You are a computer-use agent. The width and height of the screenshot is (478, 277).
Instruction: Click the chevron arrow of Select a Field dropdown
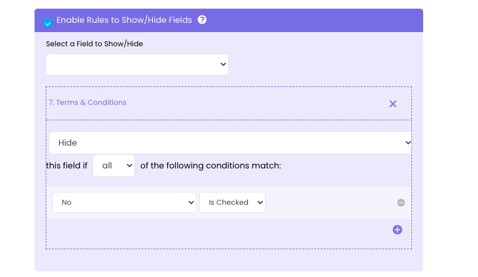[x=223, y=64]
